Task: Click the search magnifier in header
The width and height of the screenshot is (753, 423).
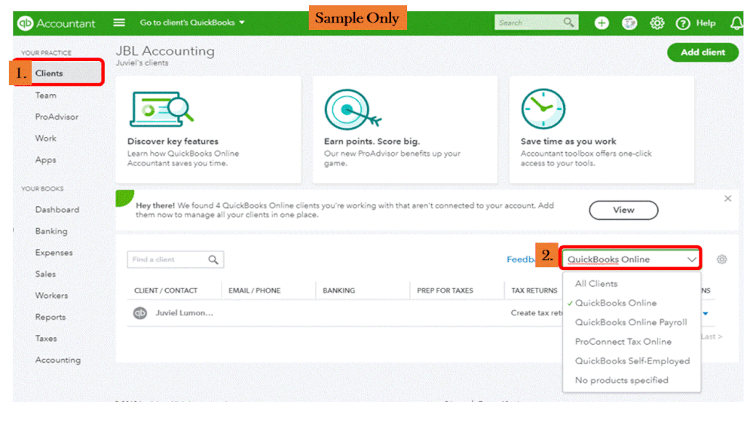Action: (x=569, y=22)
